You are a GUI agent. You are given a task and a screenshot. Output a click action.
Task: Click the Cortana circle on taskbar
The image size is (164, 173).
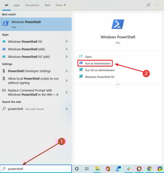coord(77,169)
